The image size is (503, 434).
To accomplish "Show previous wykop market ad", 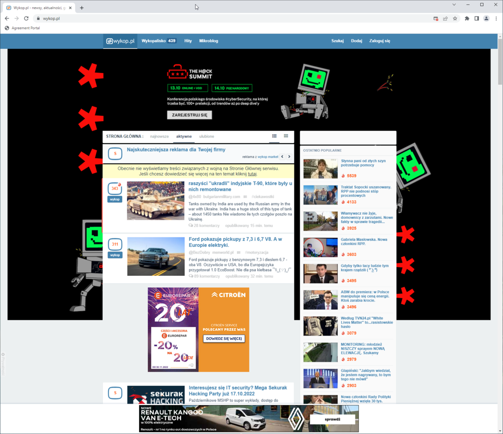I will (x=282, y=157).
